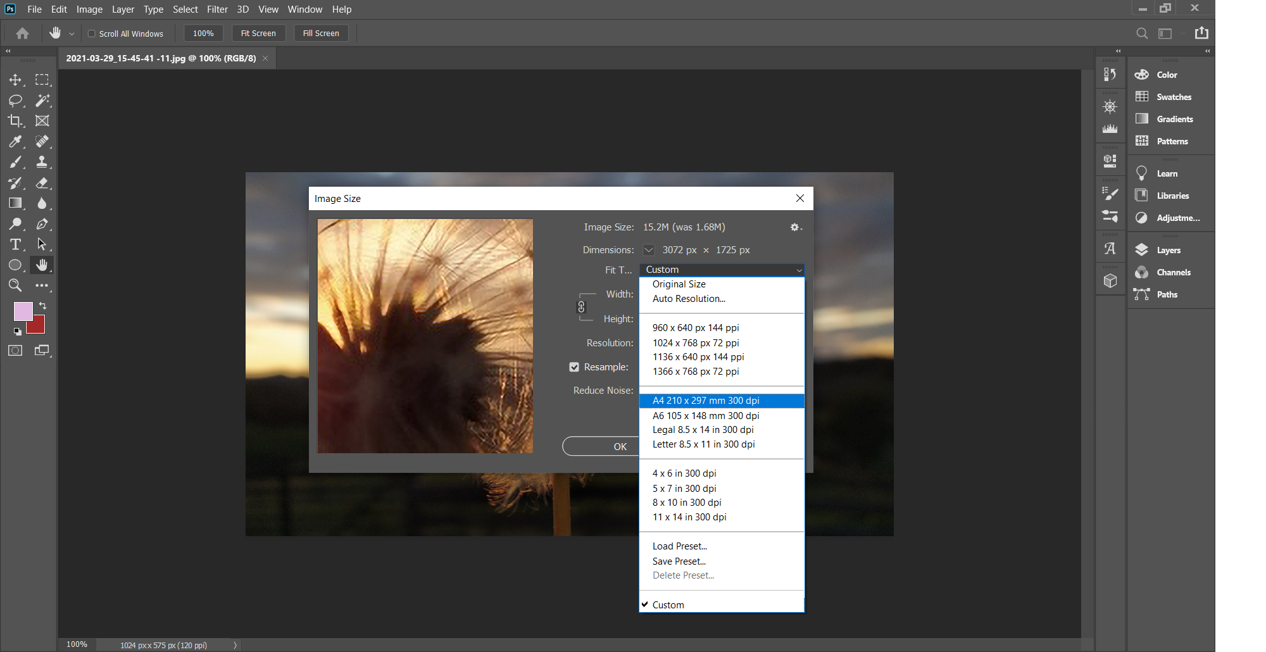This screenshot has height=652, width=1266.
Task: Open the Hand tool group chevron
Action: tap(72, 33)
